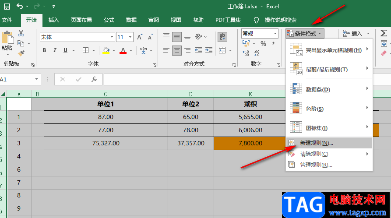
Task: Click the text orientation icon
Action: tap(198, 37)
